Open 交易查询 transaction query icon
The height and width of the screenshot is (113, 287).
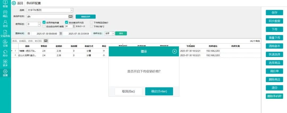pos(5,34)
